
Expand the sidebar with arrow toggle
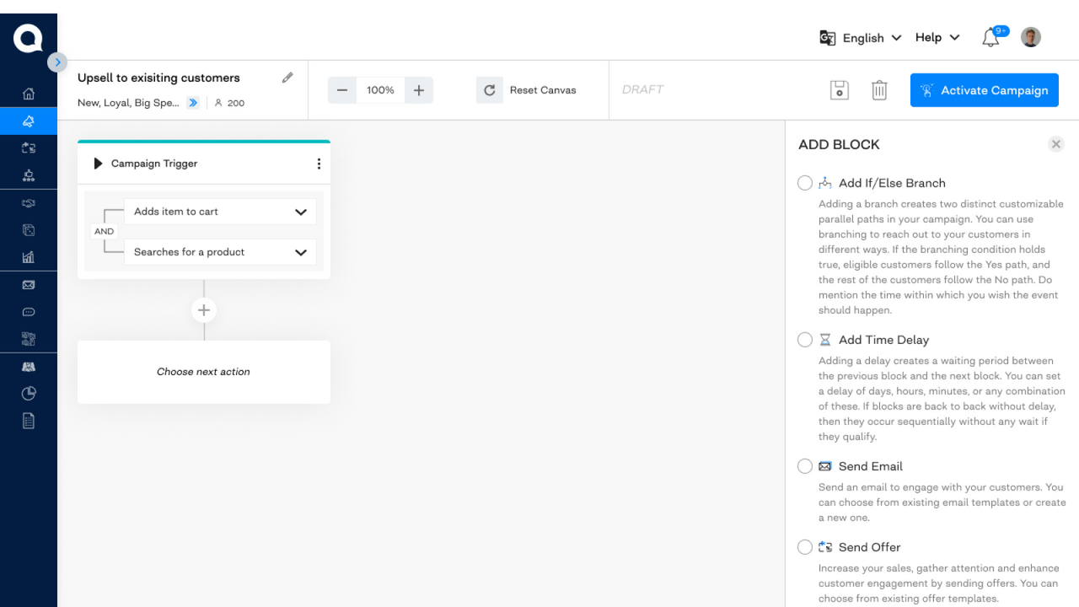tap(57, 62)
